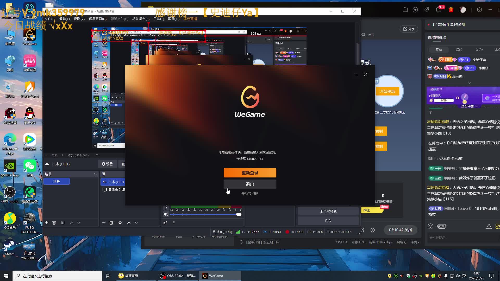500x281 pixels.
Task: Open the 去反馈问题 feedback link
Action: click(x=250, y=193)
